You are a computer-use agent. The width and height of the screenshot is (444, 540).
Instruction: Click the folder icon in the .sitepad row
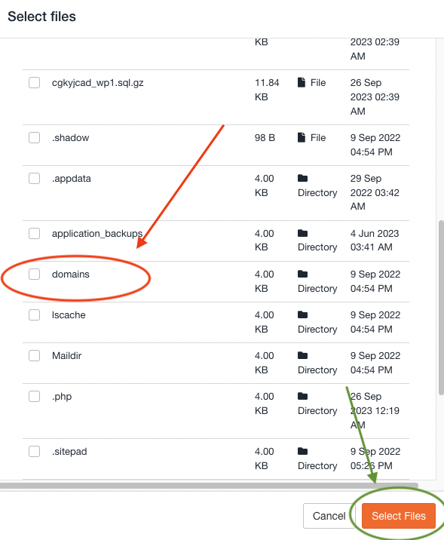point(302,451)
